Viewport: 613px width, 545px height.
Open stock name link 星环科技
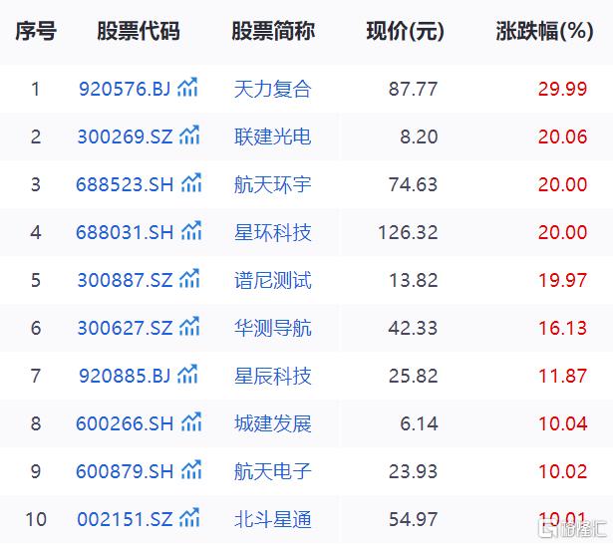[272, 232]
